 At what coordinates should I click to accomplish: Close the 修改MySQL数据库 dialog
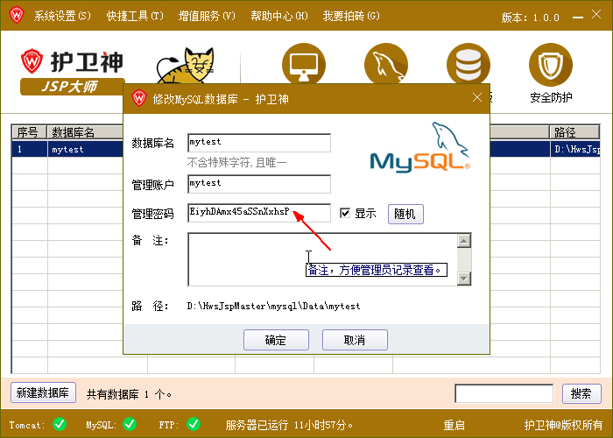point(477,97)
